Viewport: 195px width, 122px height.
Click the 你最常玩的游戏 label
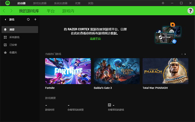(x=116, y=110)
